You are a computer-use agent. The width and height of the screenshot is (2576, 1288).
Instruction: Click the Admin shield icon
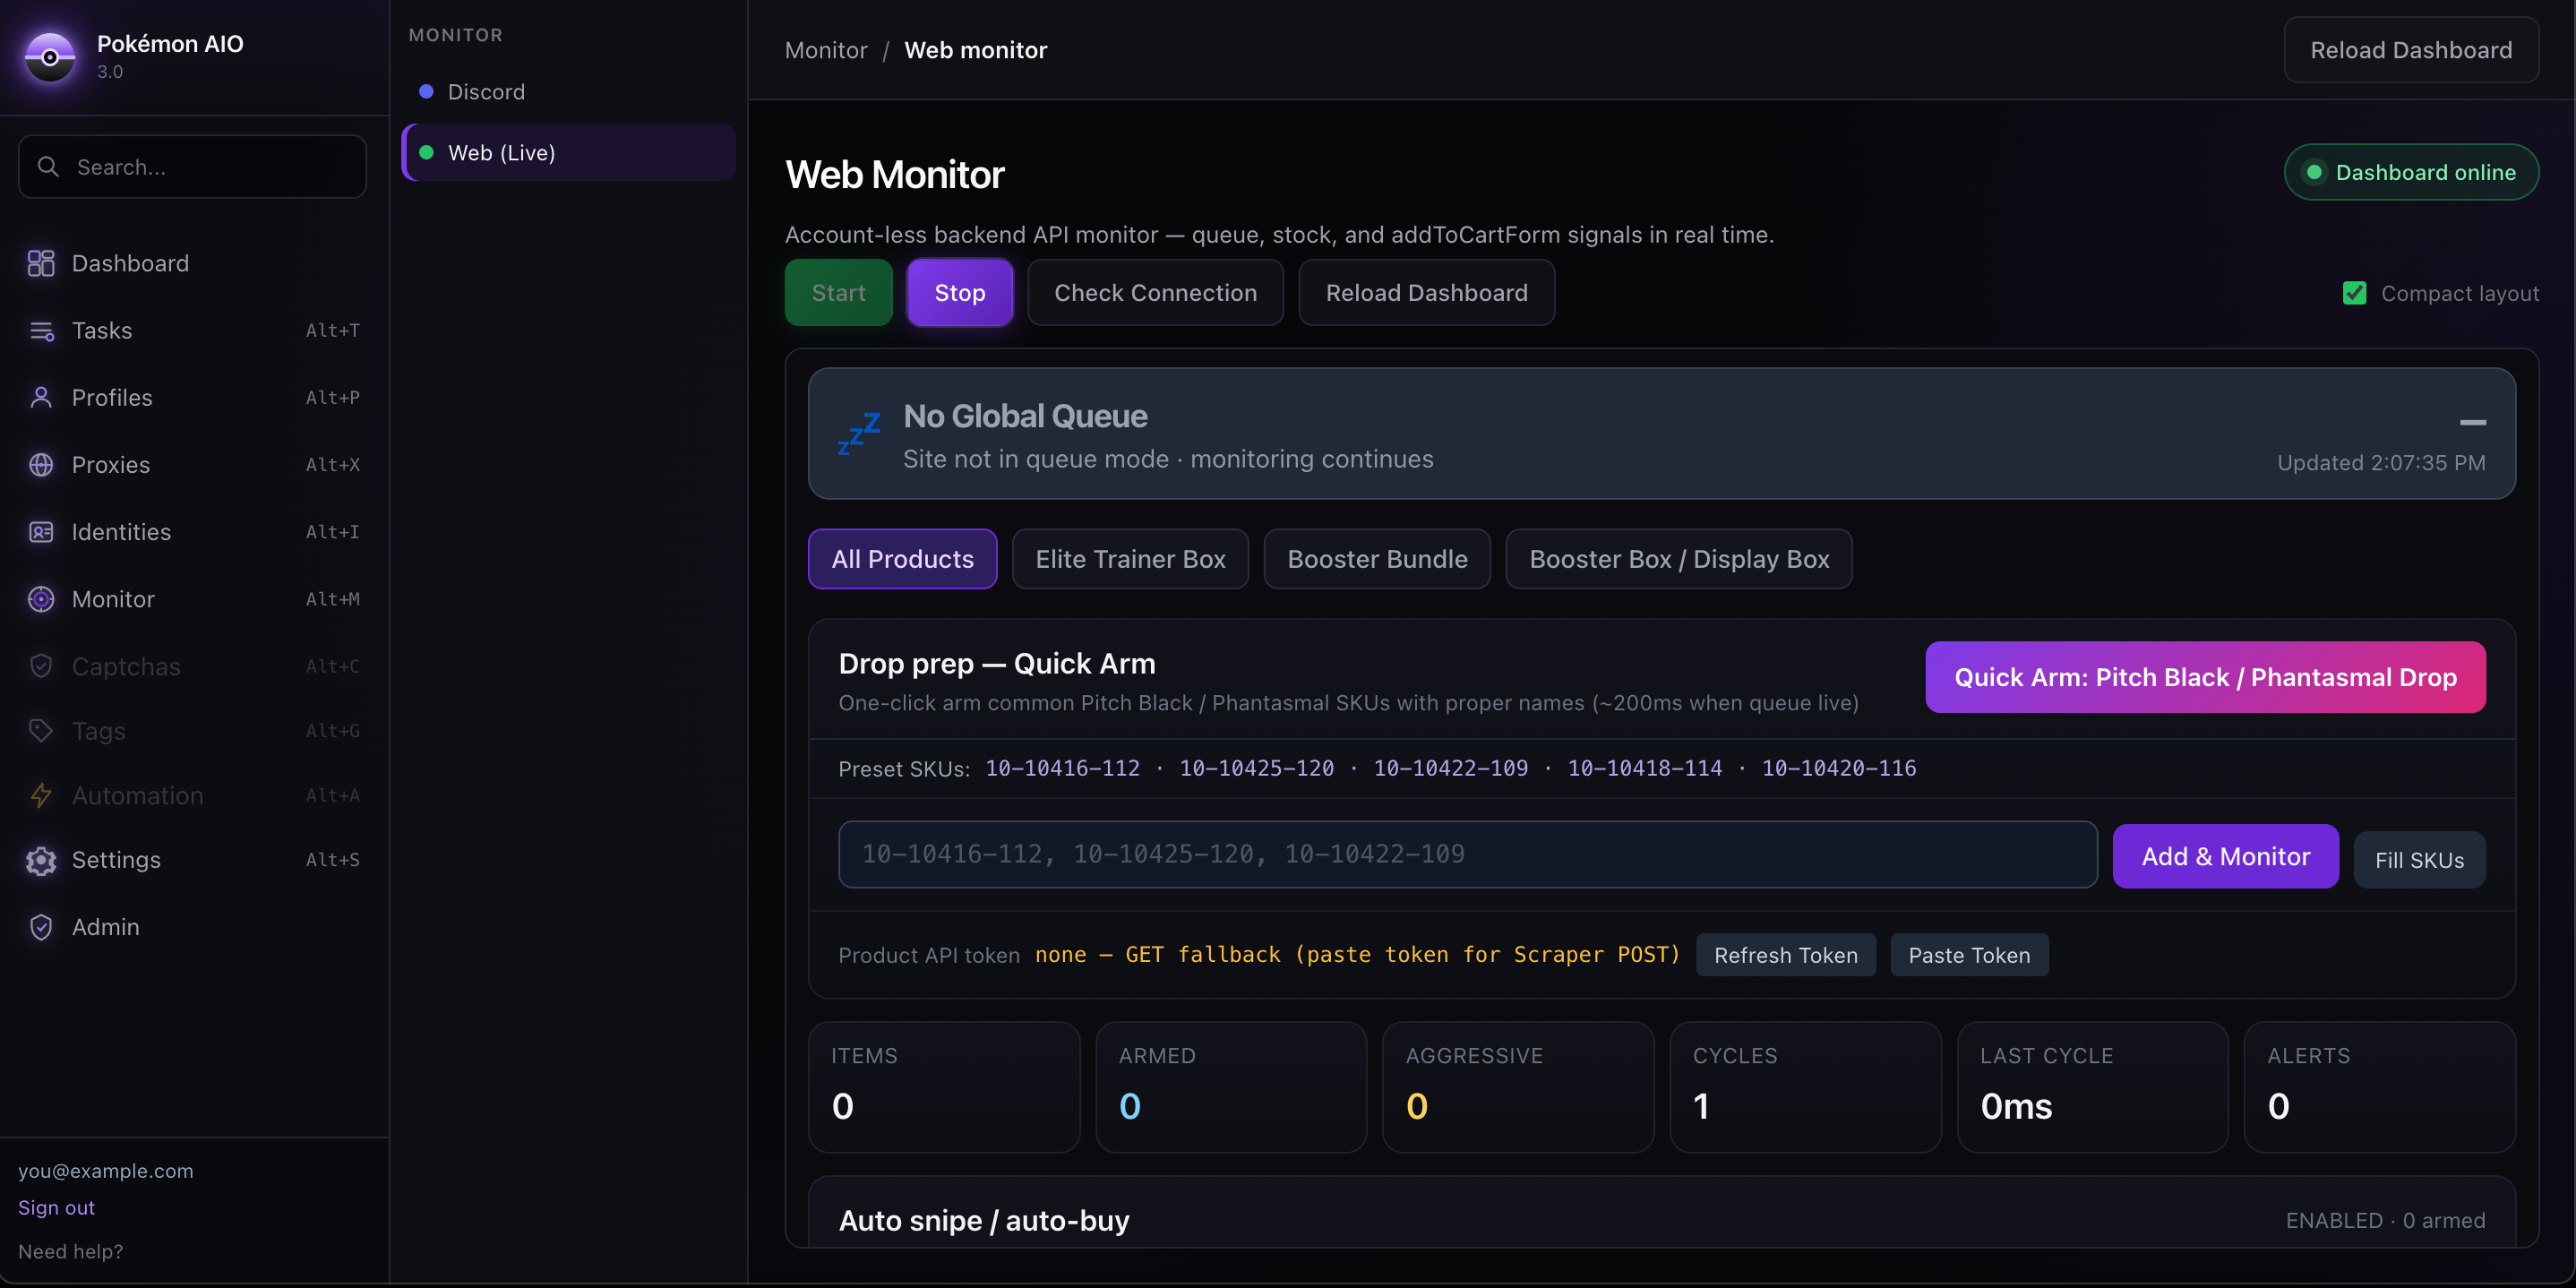(x=41, y=926)
